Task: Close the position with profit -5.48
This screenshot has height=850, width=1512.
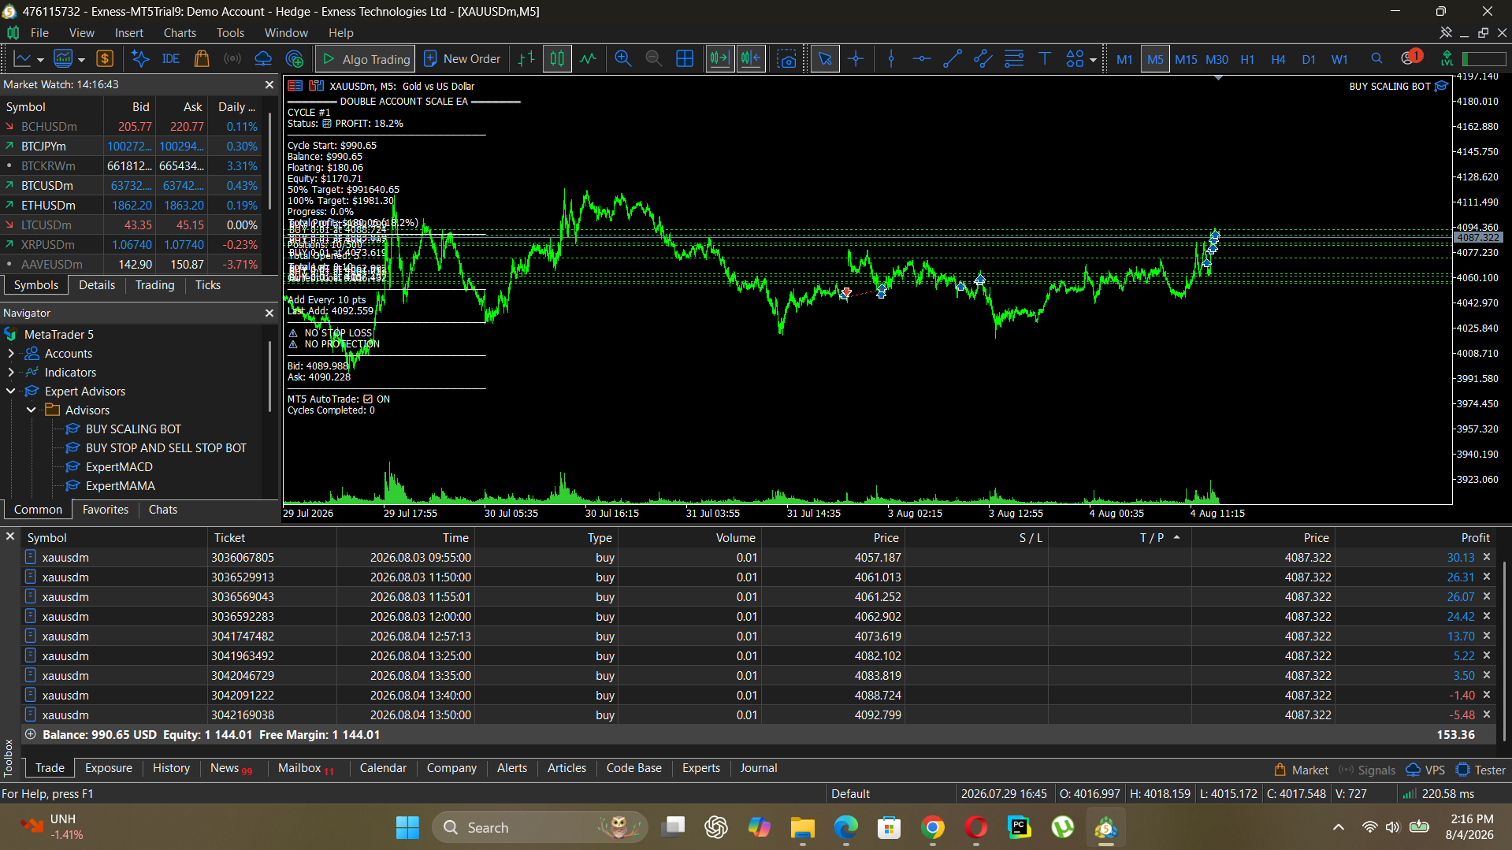Action: coord(1487,715)
